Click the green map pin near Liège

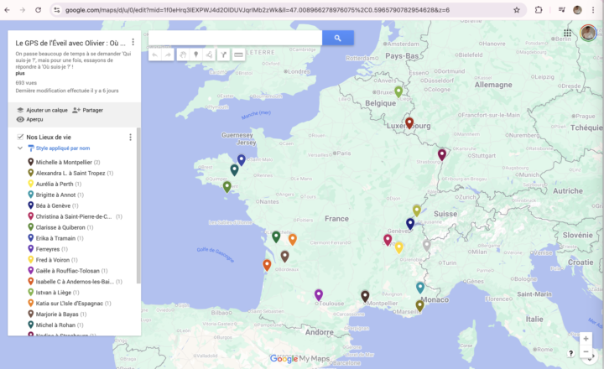[x=398, y=91]
